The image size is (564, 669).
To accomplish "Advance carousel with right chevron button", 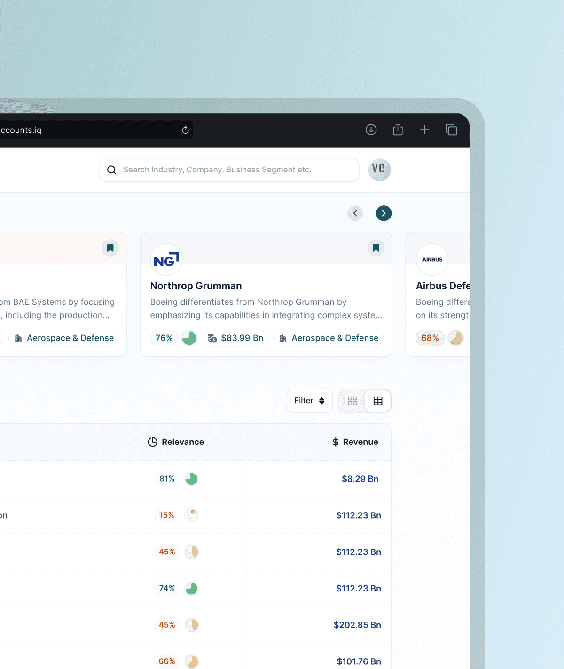I will (384, 213).
